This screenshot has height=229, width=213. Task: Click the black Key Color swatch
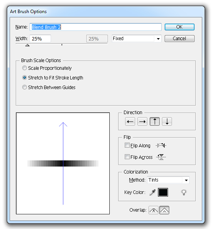(163, 192)
